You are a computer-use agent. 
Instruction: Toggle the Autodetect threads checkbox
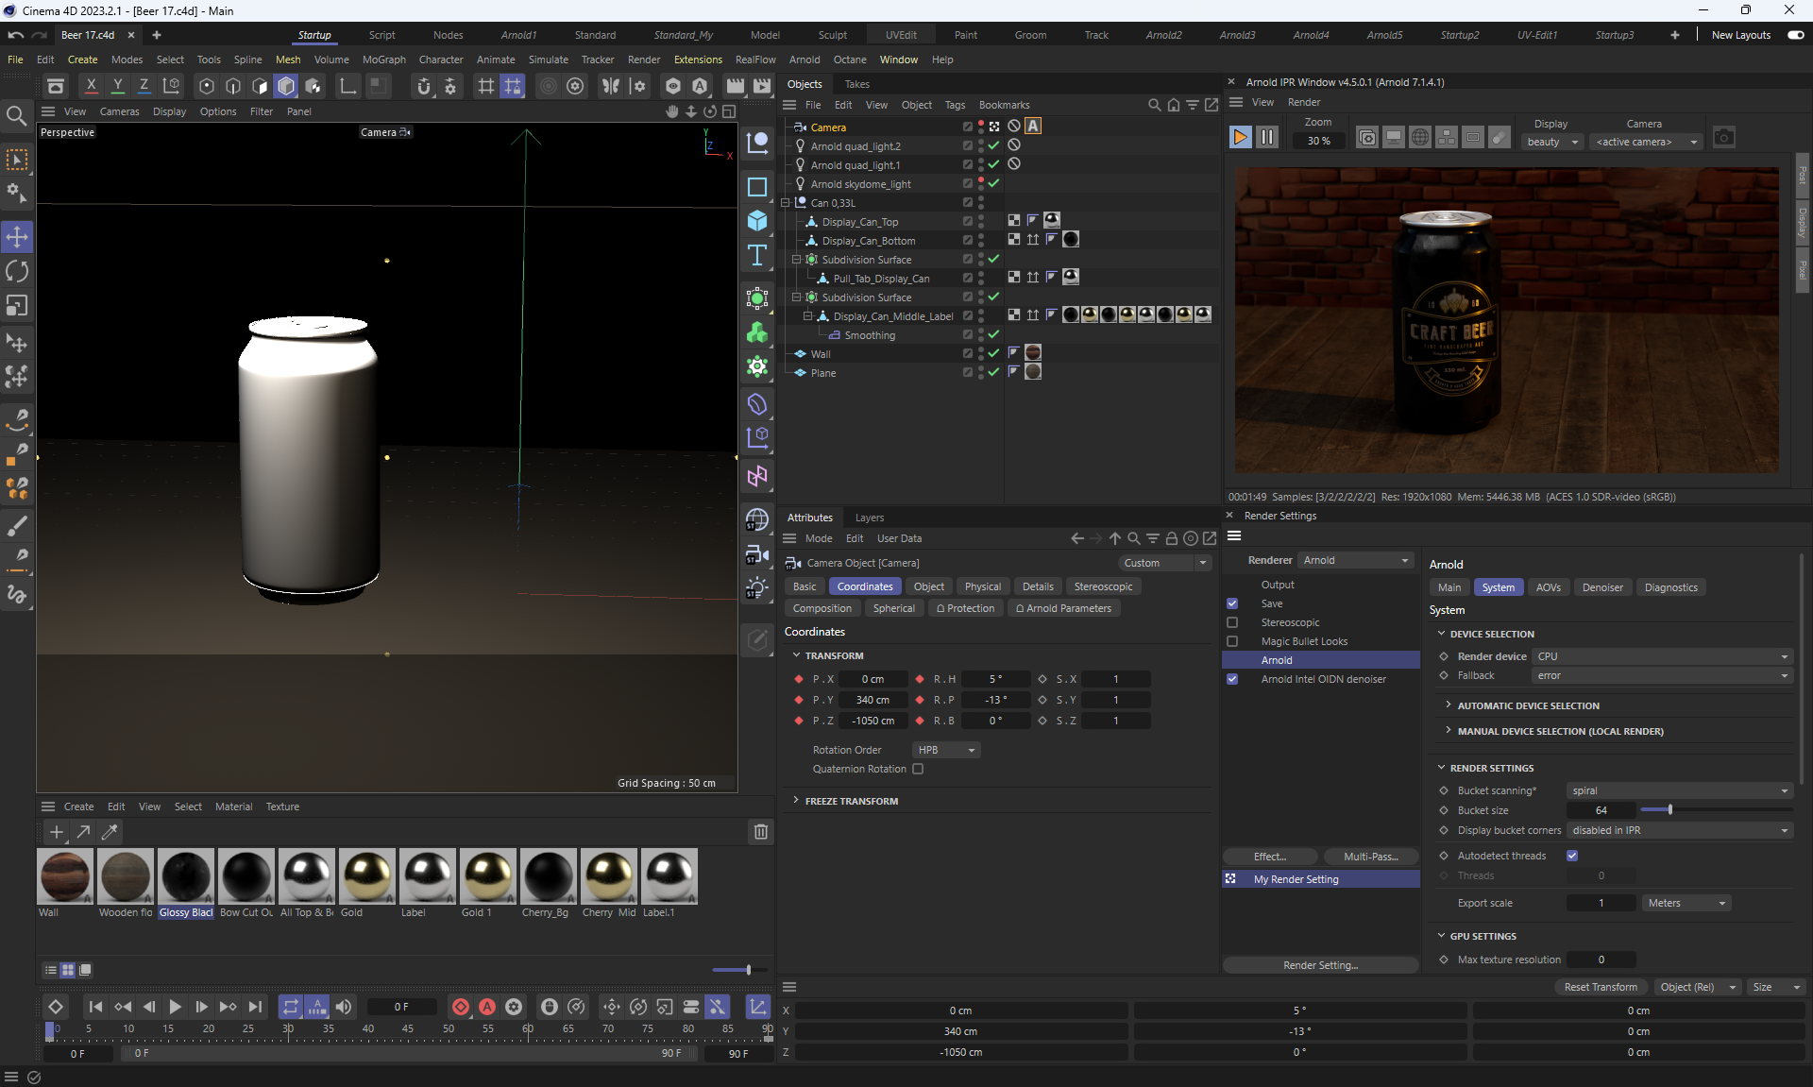pos(1572,856)
